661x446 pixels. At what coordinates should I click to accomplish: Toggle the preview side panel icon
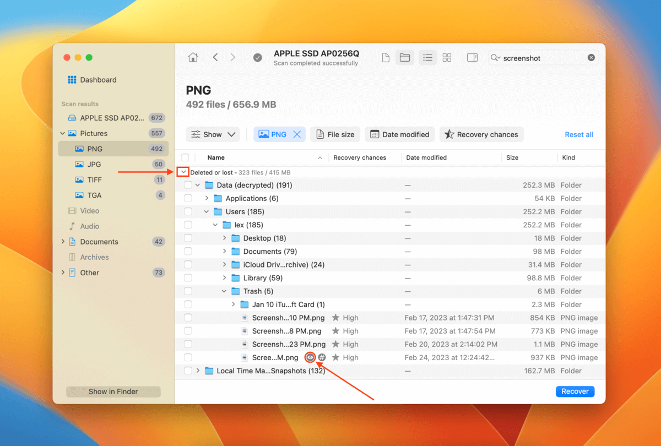tap(472, 58)
